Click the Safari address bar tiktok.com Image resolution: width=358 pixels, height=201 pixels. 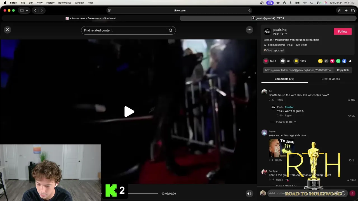tap(179, 11)
